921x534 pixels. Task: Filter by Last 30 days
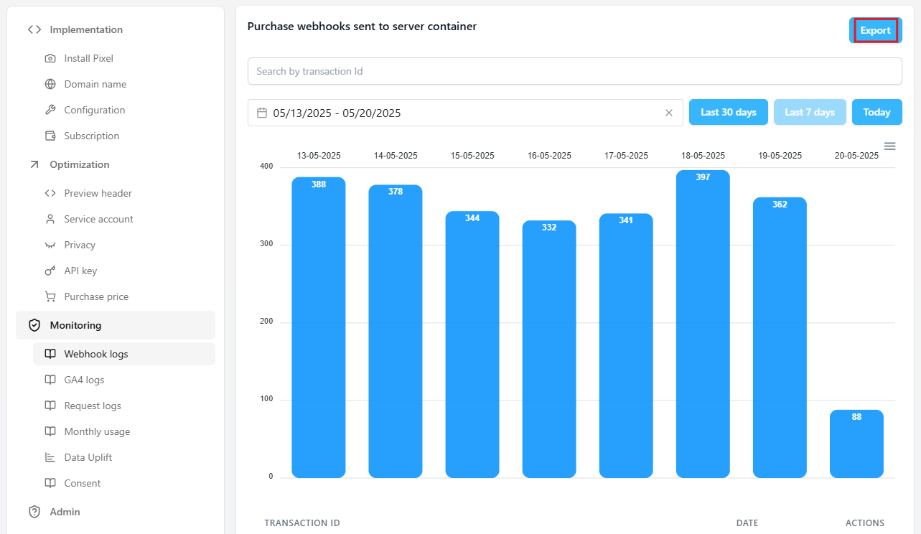click(x=728, y=112)
